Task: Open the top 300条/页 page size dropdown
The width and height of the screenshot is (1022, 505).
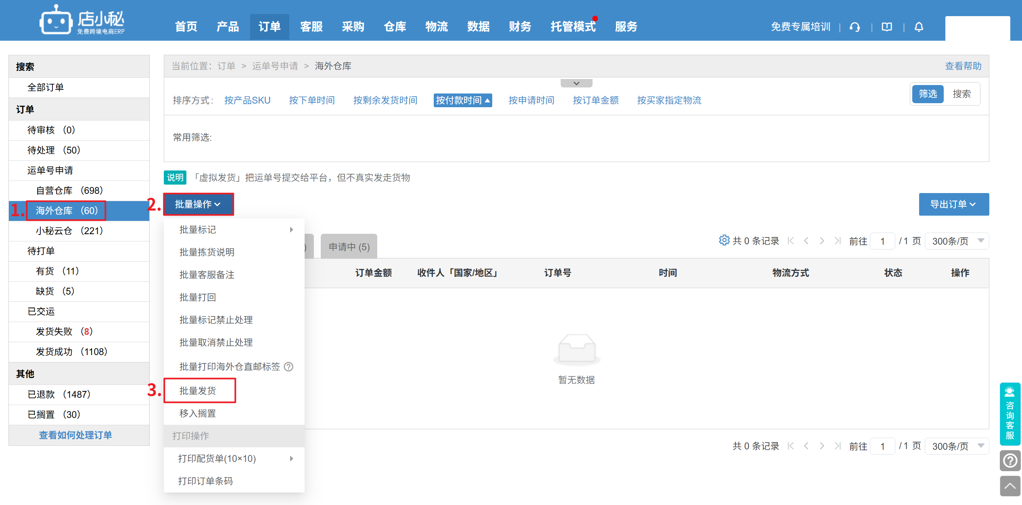Action: coord(957,241)
